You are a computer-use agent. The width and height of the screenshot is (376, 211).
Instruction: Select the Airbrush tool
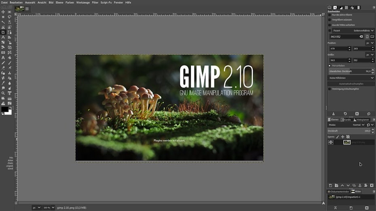[10, 68]
